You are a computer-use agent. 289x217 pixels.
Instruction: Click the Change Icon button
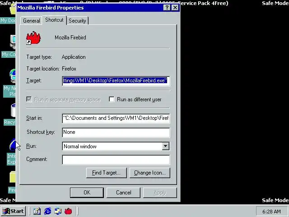click(x=149, y=173)
